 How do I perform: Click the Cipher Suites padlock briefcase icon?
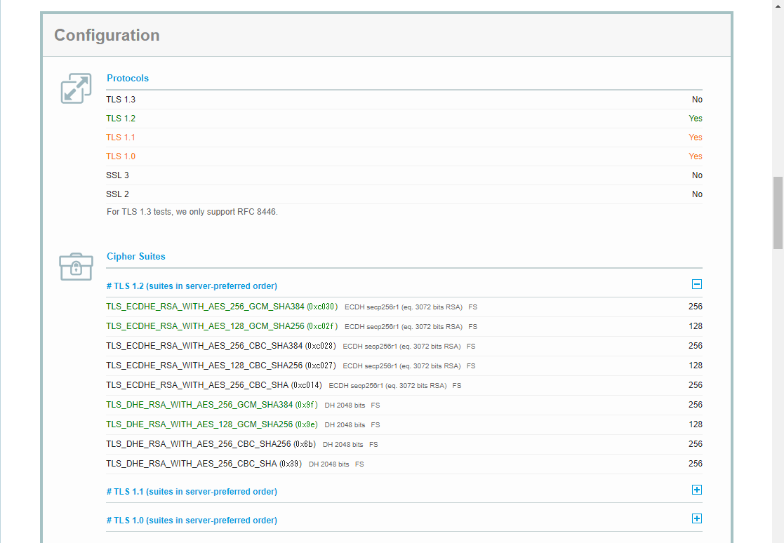pyautogui.click(x=76, y=267)
